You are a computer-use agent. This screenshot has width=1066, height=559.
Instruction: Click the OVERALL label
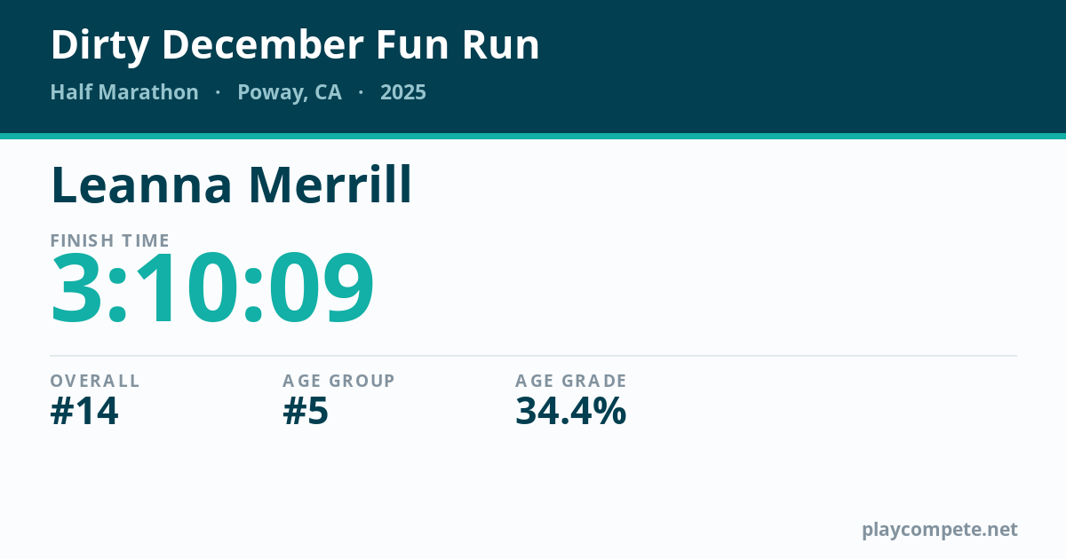95,381
